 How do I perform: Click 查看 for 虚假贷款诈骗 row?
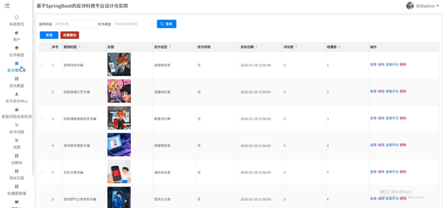pos(373,65)
